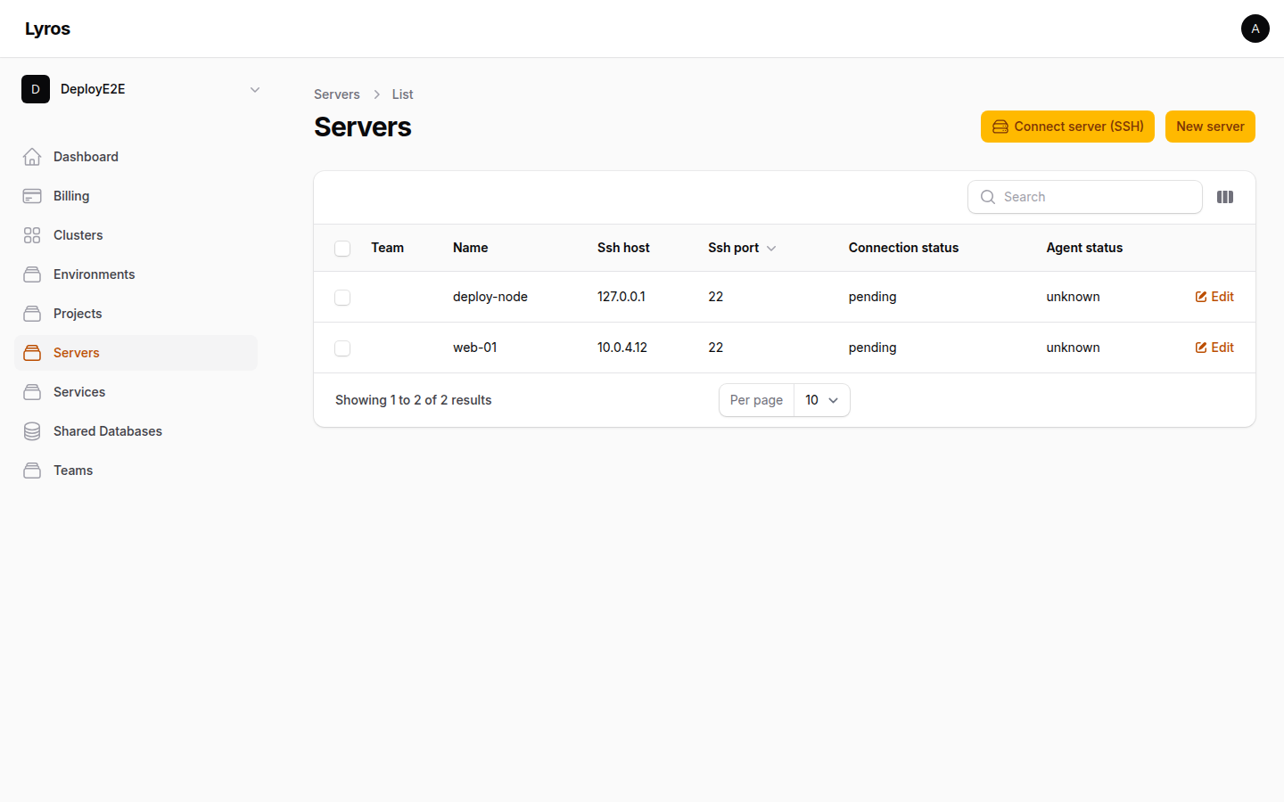The width and height of the screenshot is (1284, 802).
Task: Click the Team column header
Action: point(388,248)
